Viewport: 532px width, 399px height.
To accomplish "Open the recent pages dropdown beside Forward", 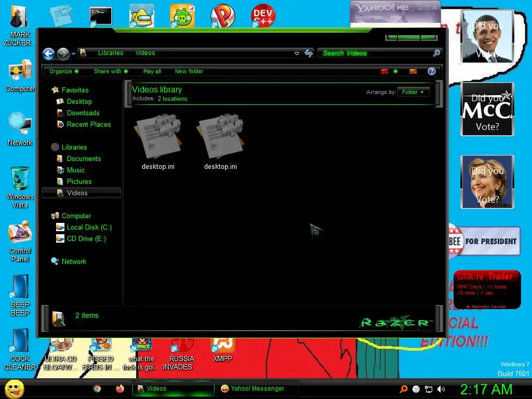I will pyautogui.click(x=73, y=54).
